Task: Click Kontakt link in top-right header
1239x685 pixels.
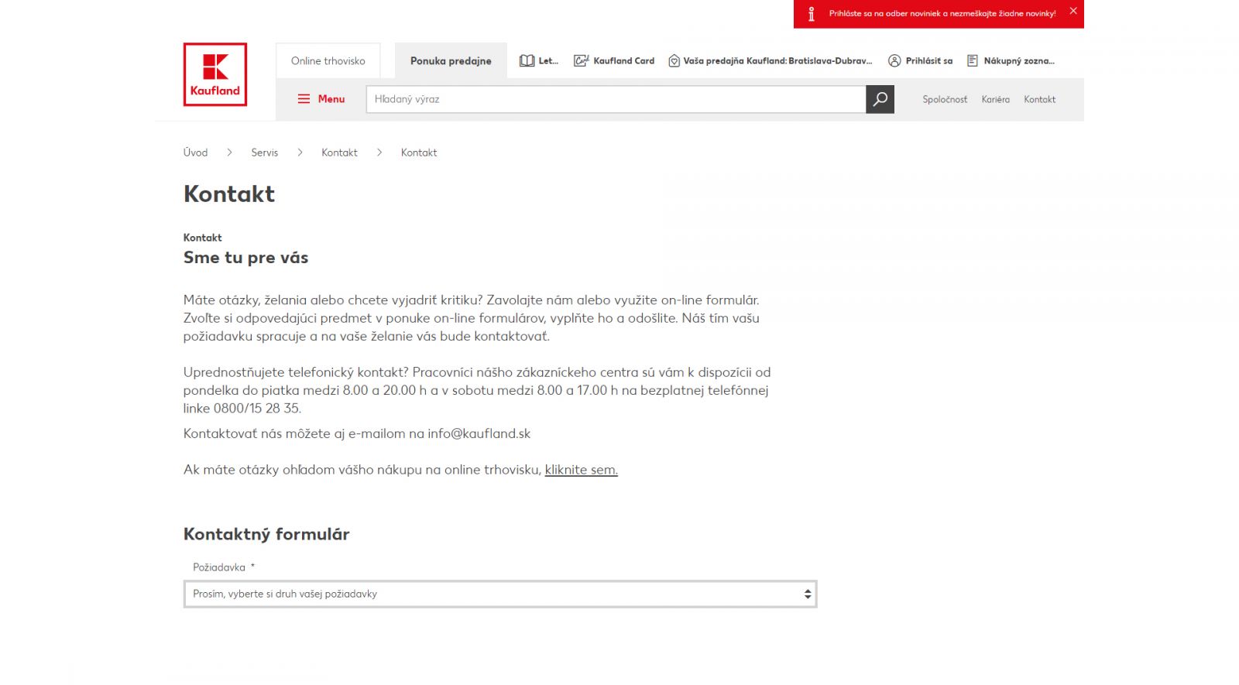Action: pos(1039,100)
